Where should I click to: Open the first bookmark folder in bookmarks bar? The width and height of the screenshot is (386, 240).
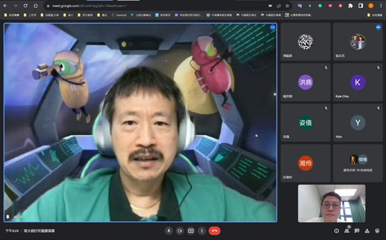12,15
